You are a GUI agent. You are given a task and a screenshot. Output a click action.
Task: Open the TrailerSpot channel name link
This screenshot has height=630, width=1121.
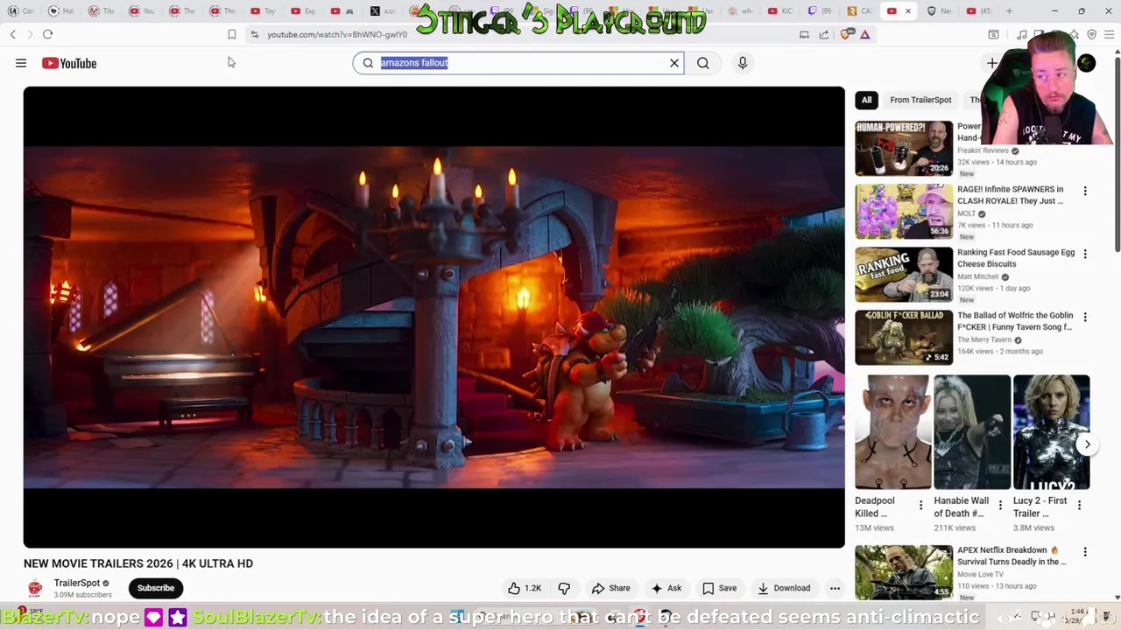point(77,583)
